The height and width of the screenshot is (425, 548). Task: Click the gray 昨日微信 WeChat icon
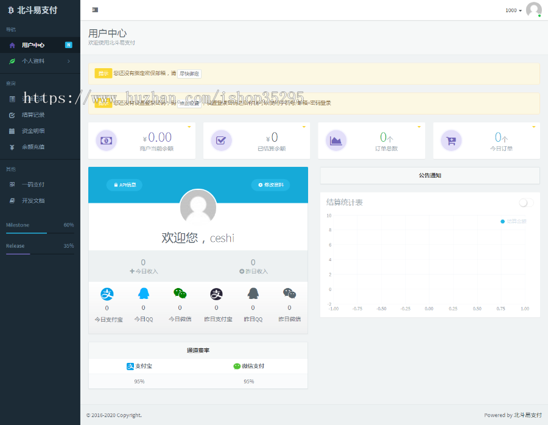point(289,294)
